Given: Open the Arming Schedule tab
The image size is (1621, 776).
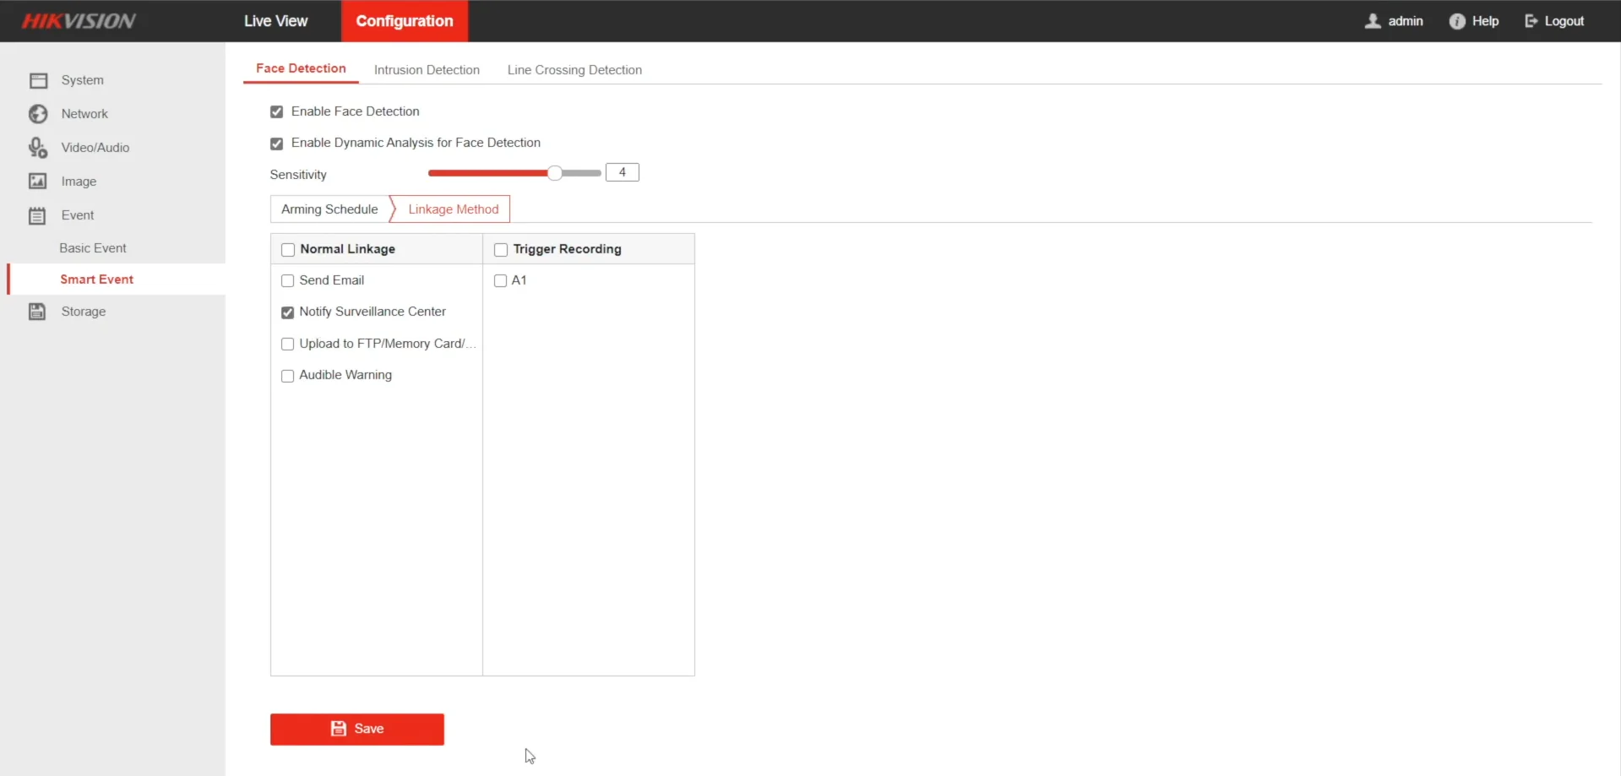Looking at the screenshot, I should coord(329,209).
